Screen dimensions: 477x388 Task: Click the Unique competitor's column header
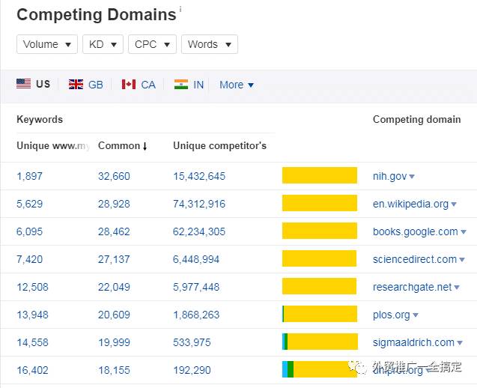click(219, 146)
